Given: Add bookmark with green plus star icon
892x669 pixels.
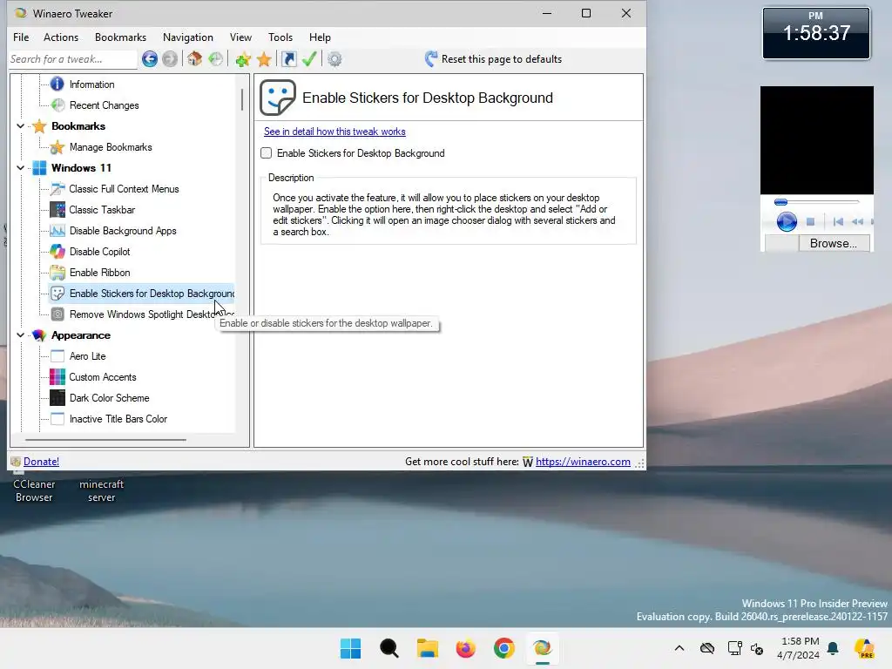Looking at the screenshot, I should click(243, 59).
